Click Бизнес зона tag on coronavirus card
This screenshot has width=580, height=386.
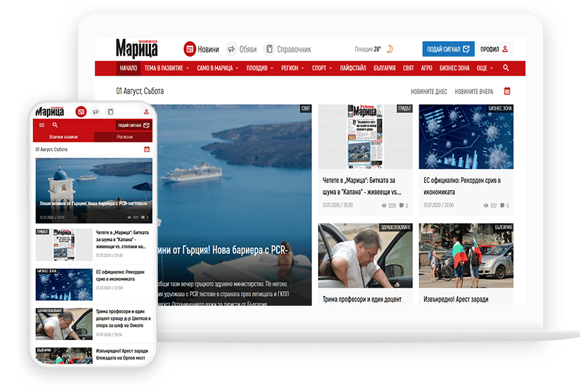coord(500,108)
